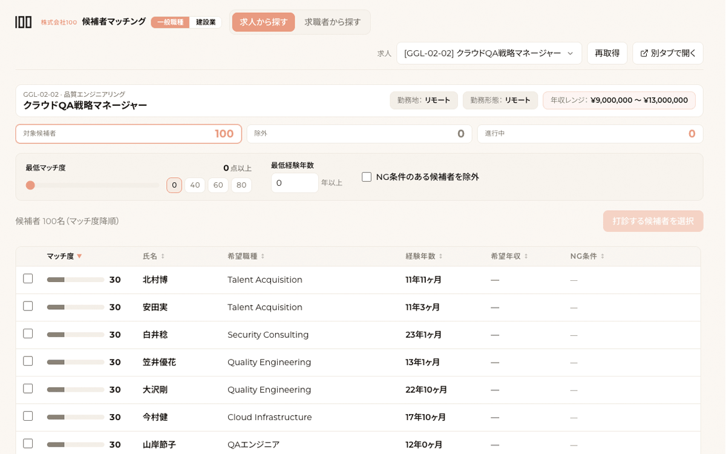Screen dimensions: 726x454
Task: Select the checkbox for 安田実
Action: (28, 306)
